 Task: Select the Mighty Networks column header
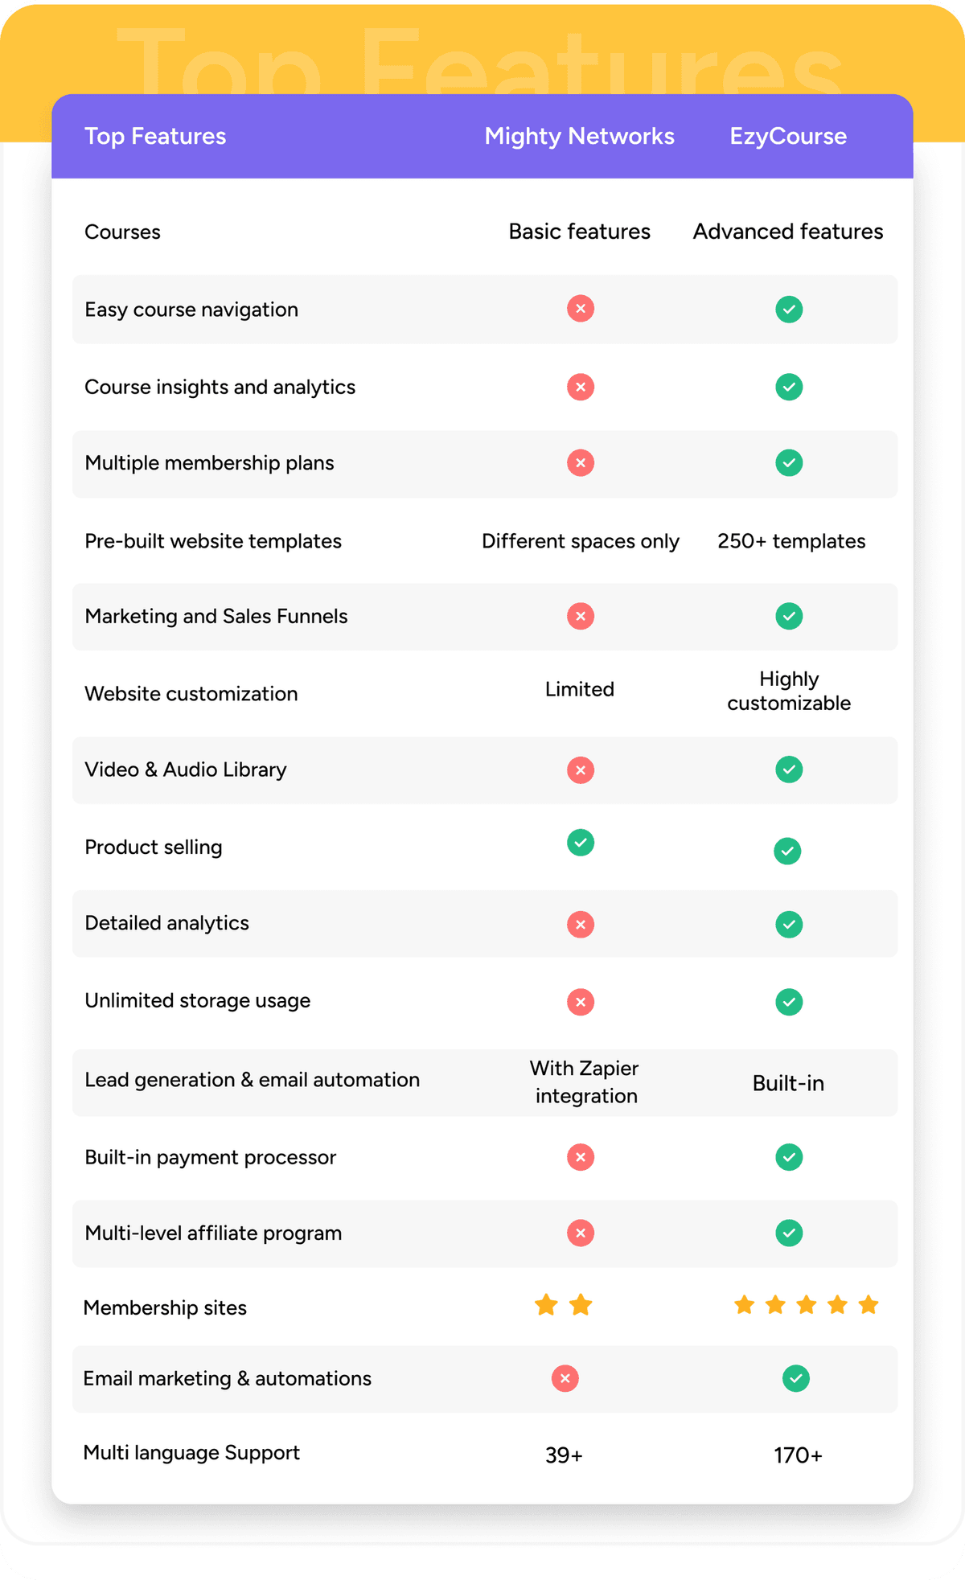579,136
